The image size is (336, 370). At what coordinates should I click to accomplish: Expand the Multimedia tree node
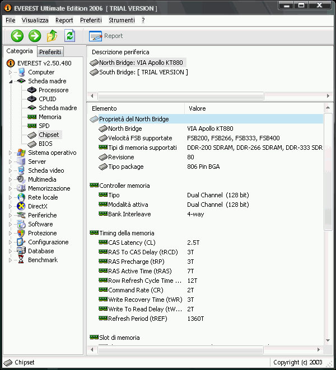10,179
